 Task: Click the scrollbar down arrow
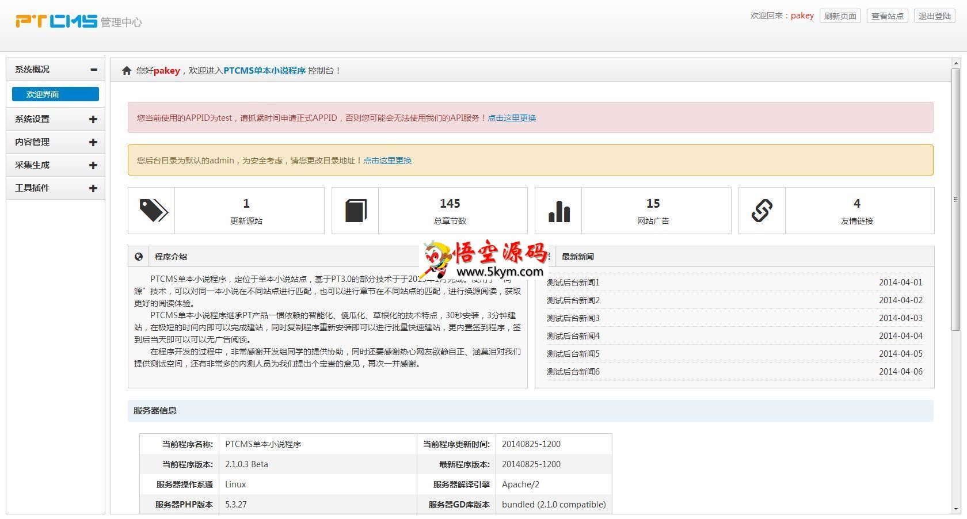coord(956,509)
